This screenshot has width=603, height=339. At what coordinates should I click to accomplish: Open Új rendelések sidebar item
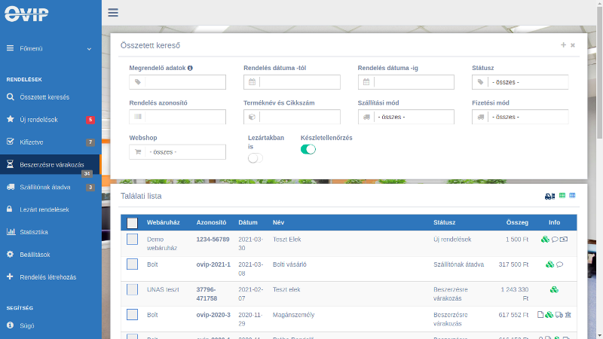[51, 120]
